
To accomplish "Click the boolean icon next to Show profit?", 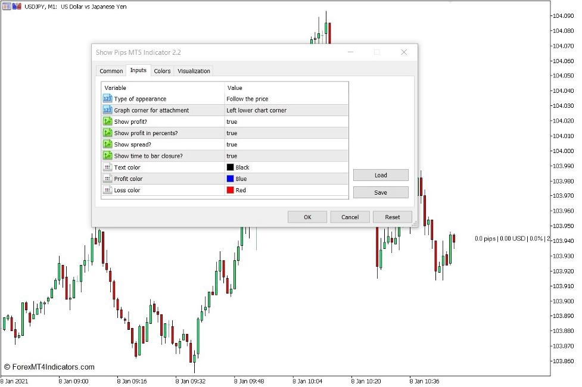I will coord(107,121).
